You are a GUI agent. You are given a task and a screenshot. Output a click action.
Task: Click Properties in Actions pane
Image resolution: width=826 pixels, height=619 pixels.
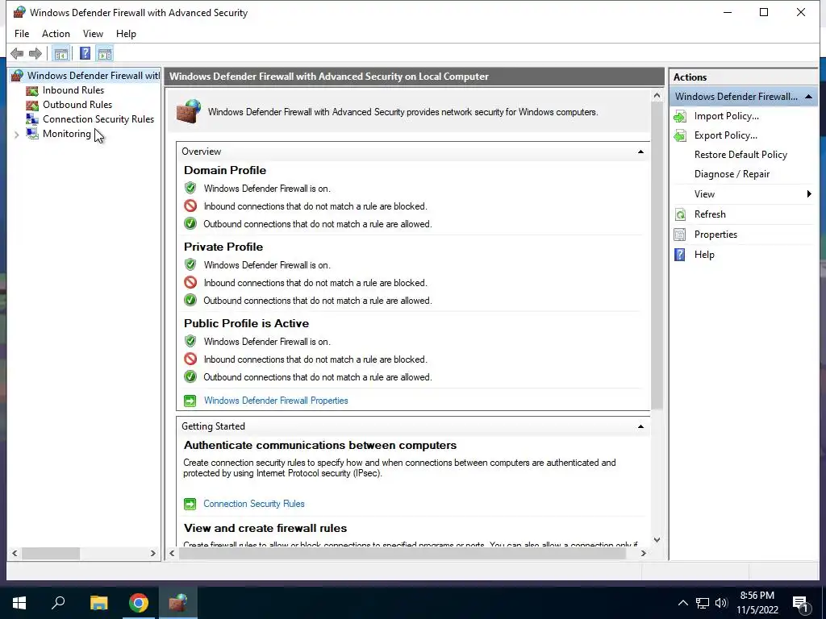pos(715,235)
